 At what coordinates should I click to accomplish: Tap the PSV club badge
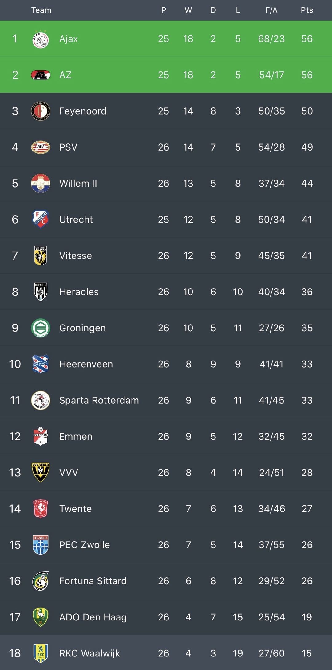(41, 147)
